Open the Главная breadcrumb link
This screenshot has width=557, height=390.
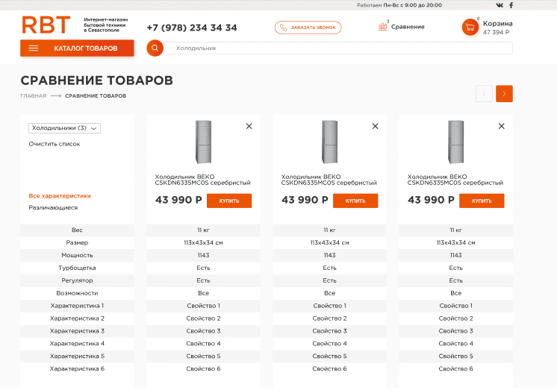(34, 96)
